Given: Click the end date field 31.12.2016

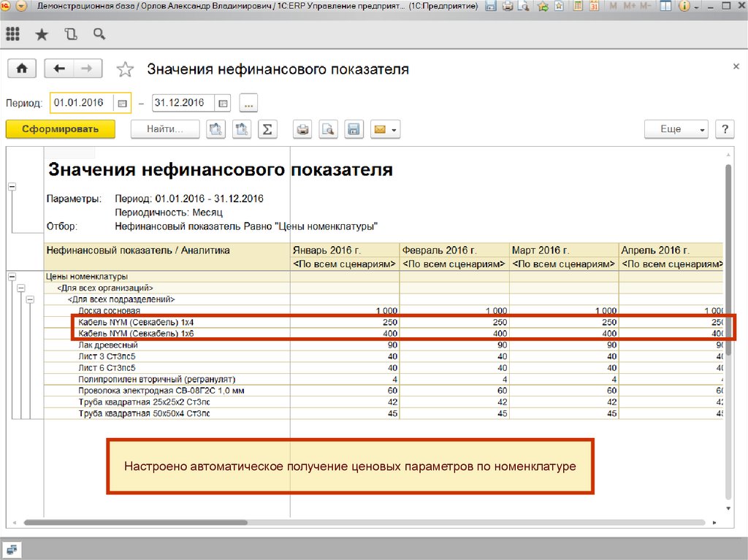Looking at the screenshot, I should point(183,103).
